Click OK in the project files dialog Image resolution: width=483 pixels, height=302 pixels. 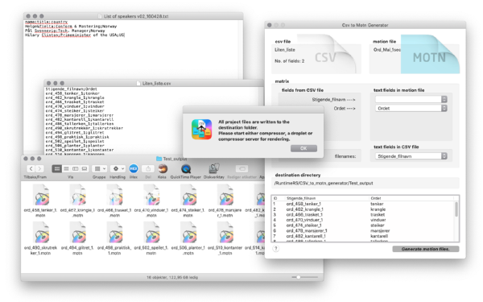coord(303,148)
